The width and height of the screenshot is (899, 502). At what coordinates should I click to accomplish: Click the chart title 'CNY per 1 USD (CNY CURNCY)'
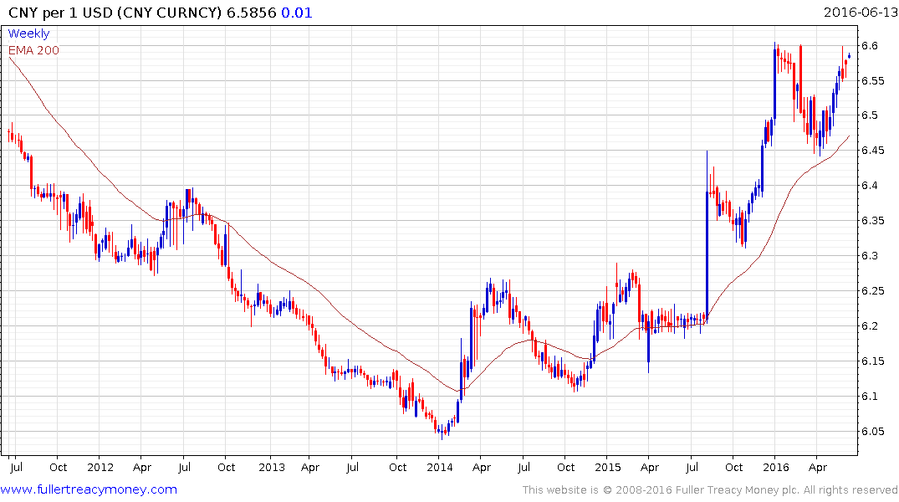coord(115,13)
